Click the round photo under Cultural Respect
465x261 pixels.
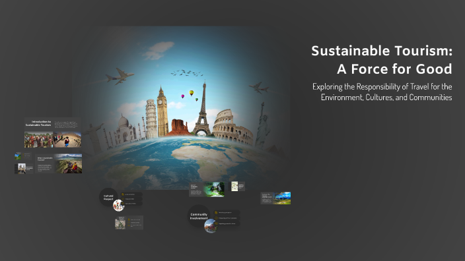tap(119, 205)
